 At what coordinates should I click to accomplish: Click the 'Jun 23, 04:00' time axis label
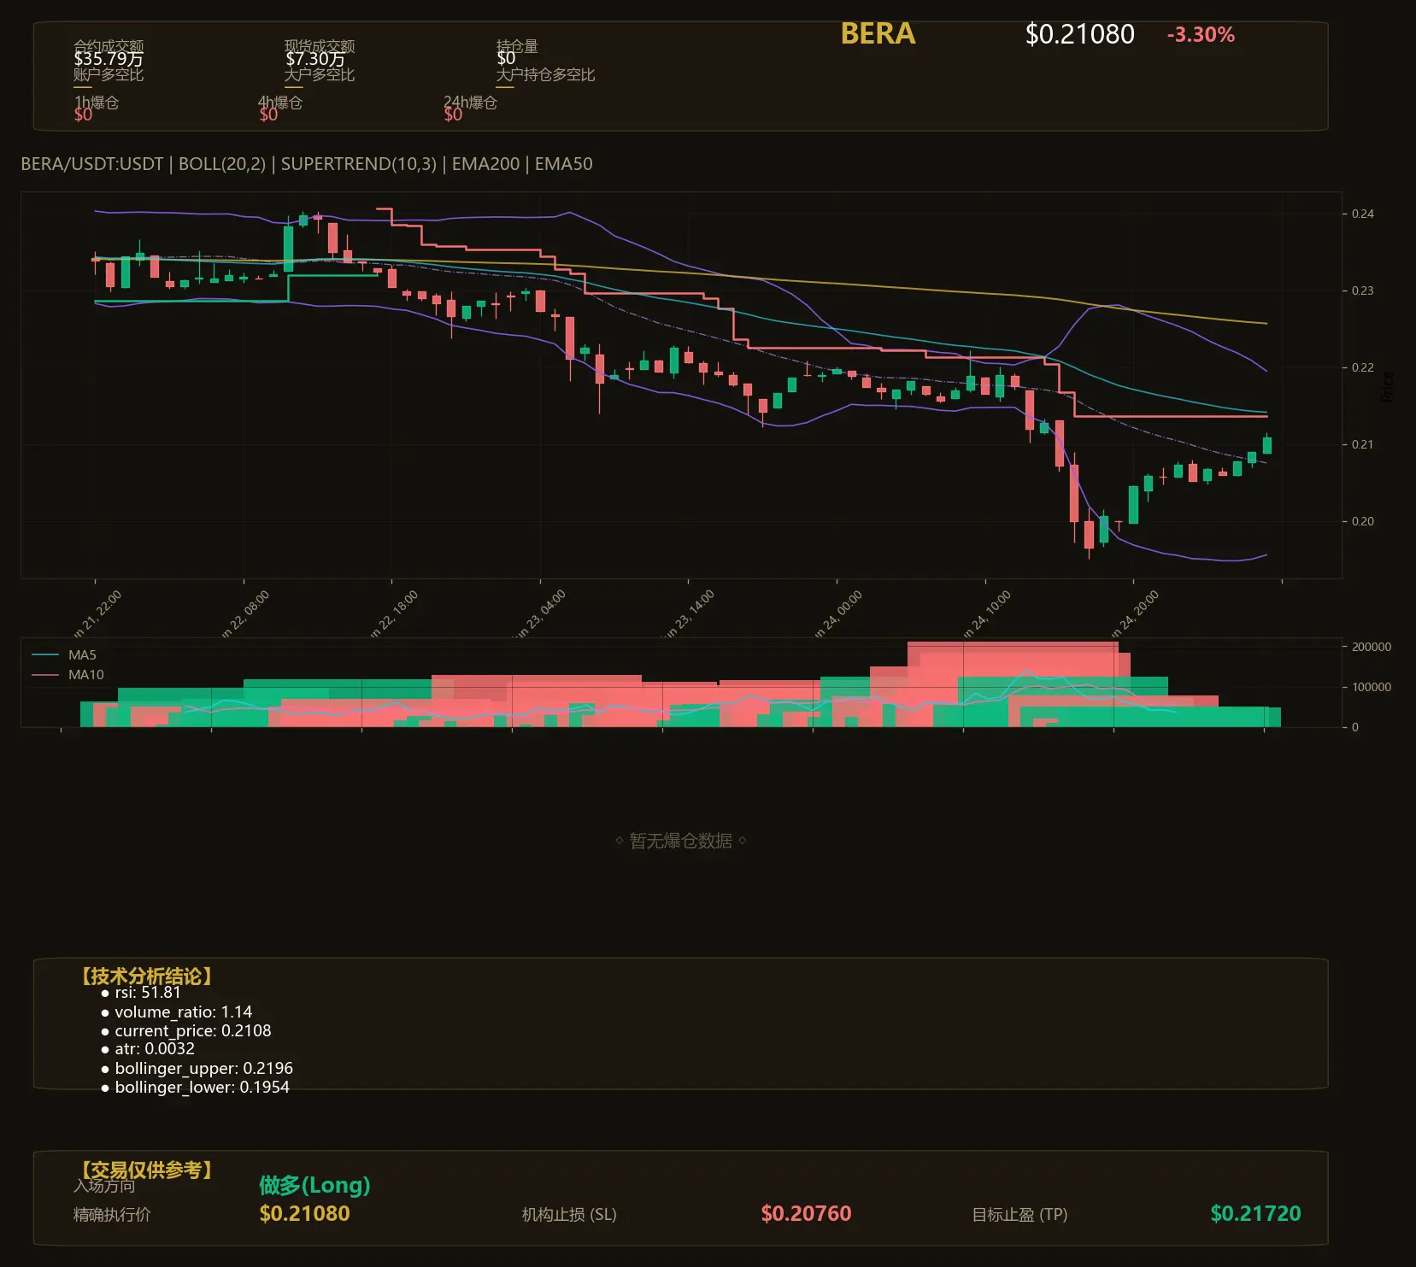[x=542, y=613]
